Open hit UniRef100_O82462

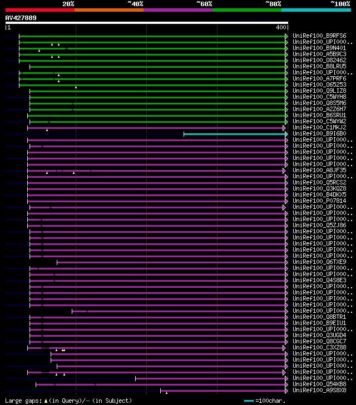point(319,60)
